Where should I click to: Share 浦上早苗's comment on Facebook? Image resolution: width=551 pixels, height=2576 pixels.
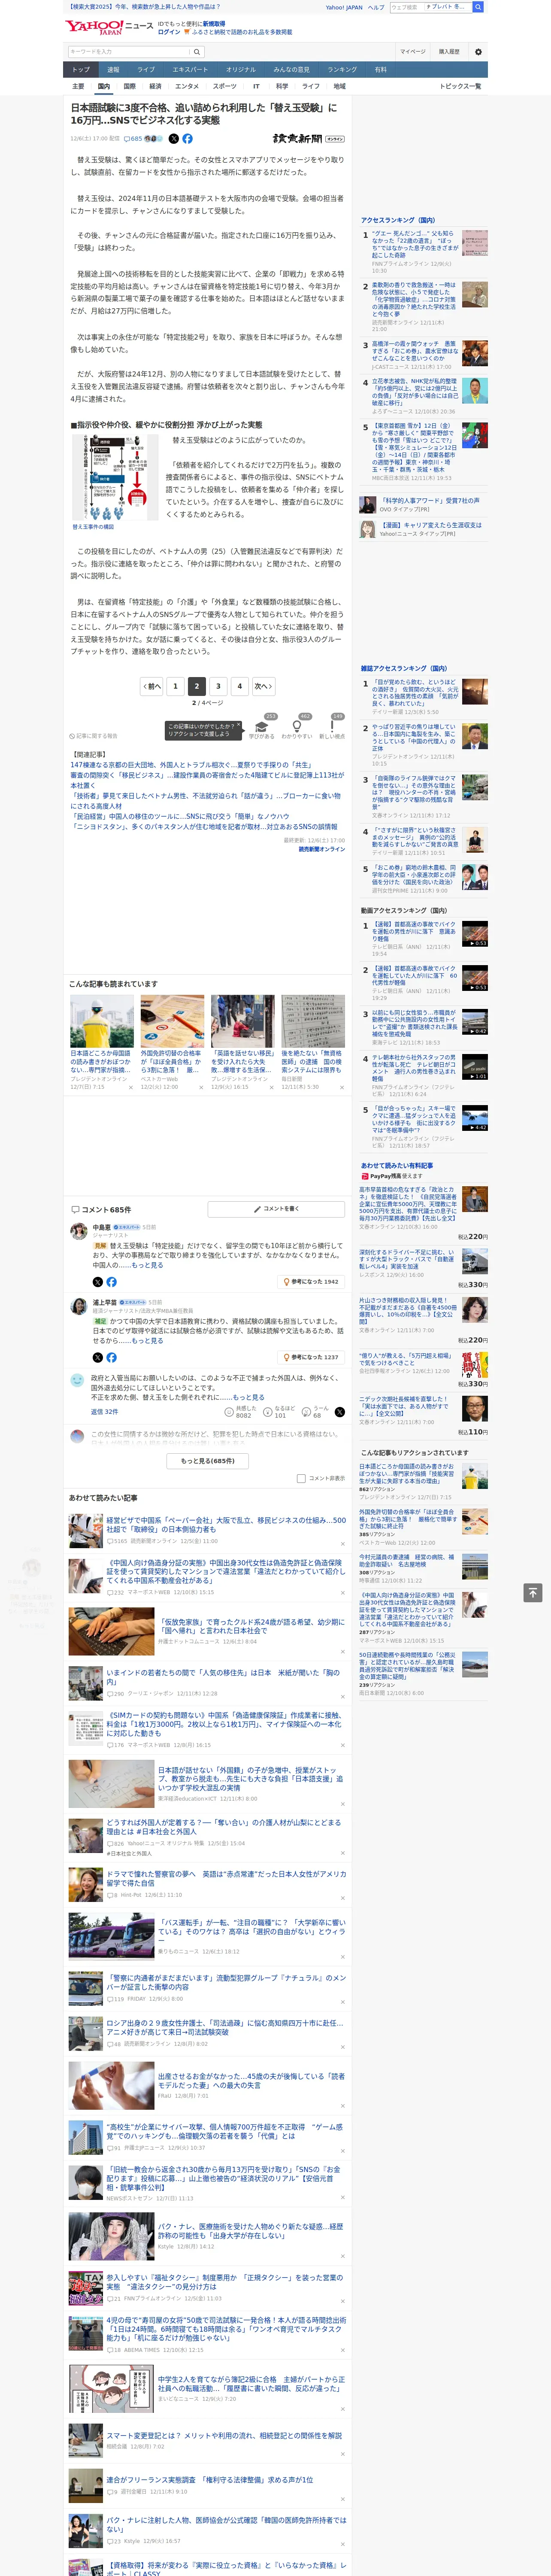[111, 1357]
